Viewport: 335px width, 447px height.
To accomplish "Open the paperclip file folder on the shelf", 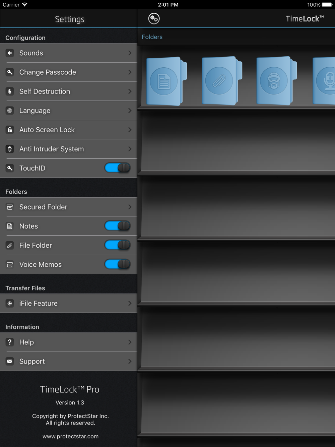I will (x=221, y=81).
